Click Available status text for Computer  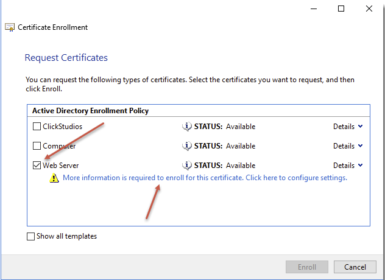click(241, 145)
